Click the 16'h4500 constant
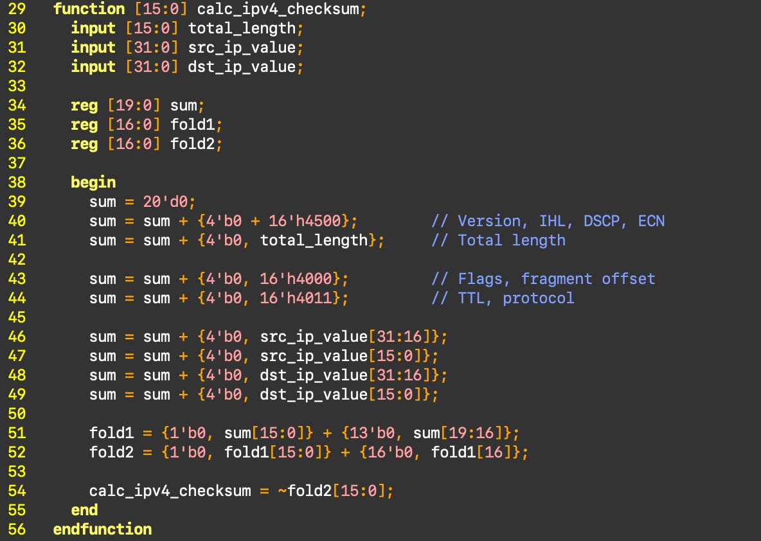761x541 pixels. (x=305, y=221)
